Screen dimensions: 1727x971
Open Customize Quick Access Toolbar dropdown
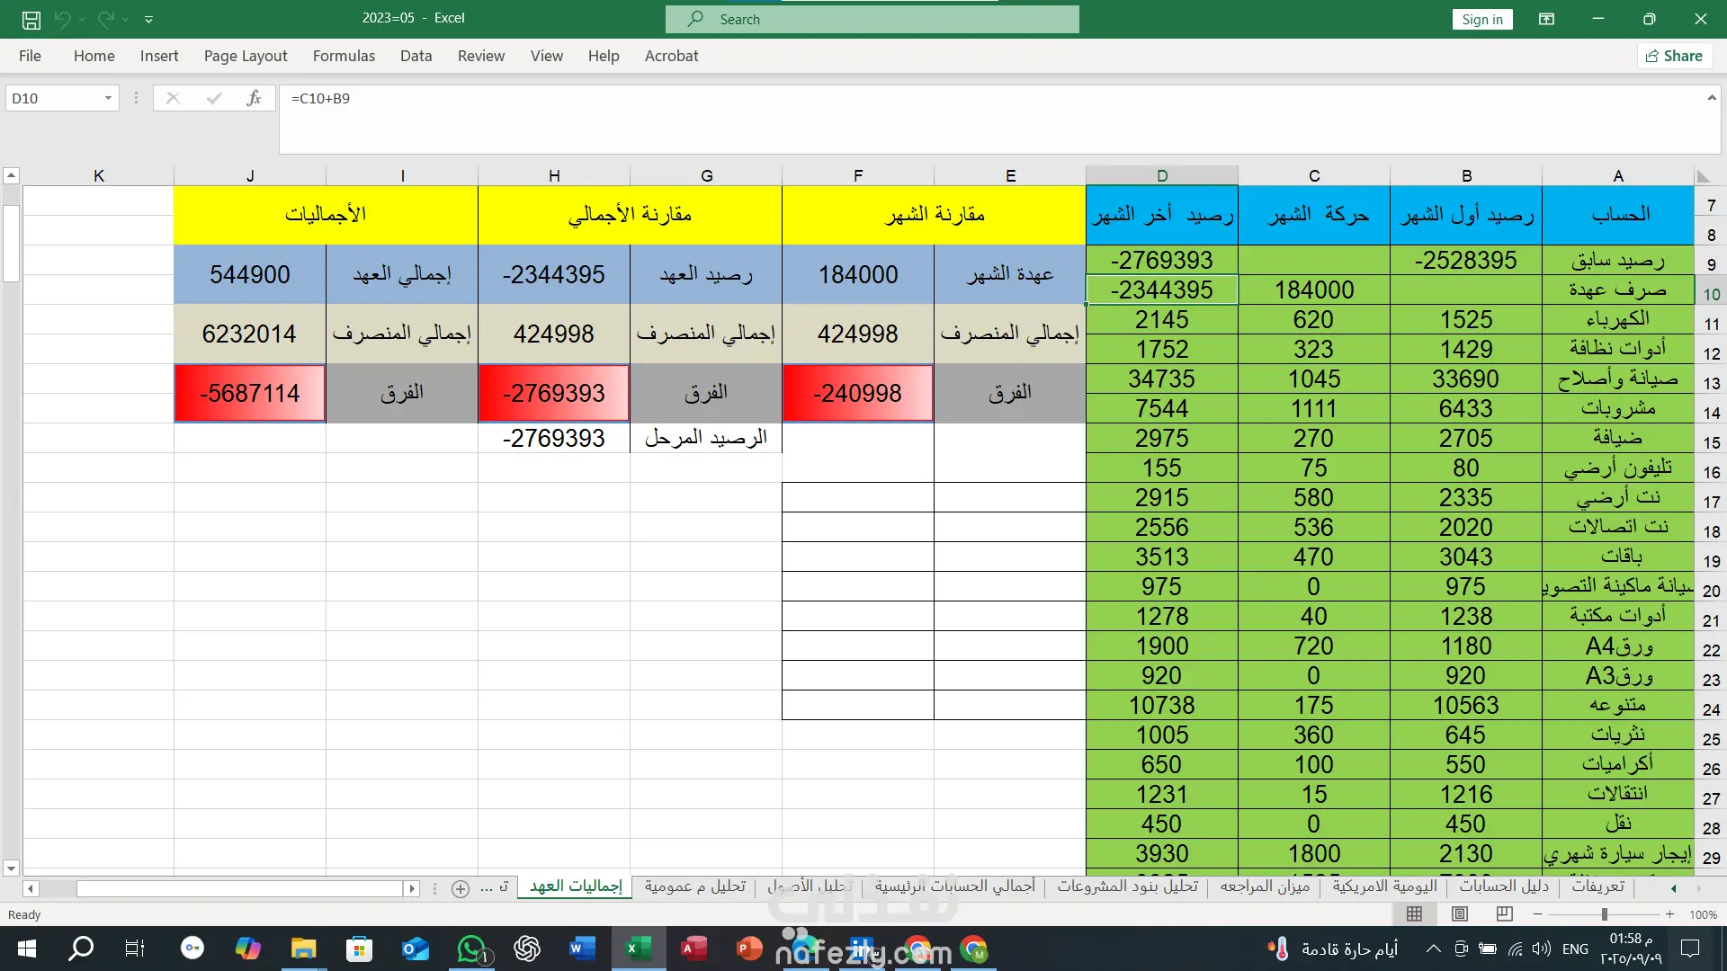148,19
